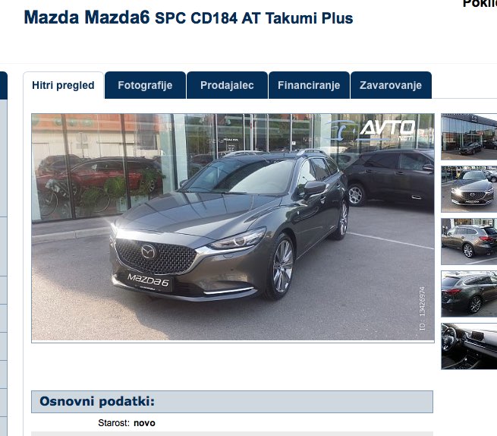Click the dark blue left sidebar tab edge
The height and width of the screenshot is (436, 497).
point(4,86)
